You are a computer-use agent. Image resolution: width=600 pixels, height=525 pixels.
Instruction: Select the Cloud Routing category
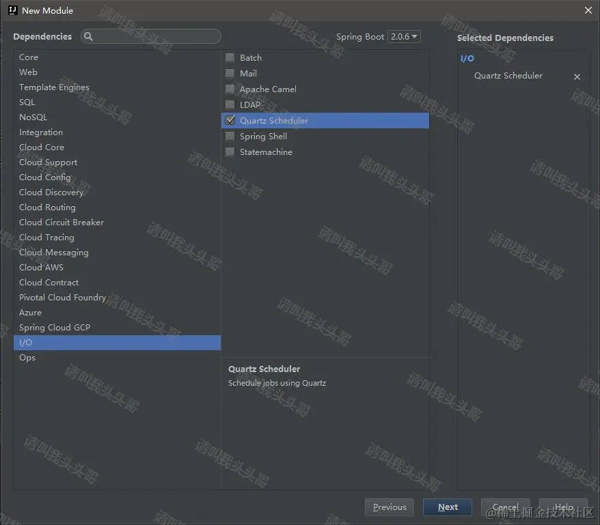117,208
